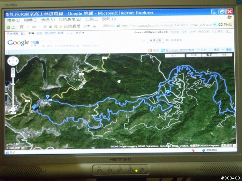
Task: Open the search box suggestion dropdown arrow
Action: (x=144, y=41)
